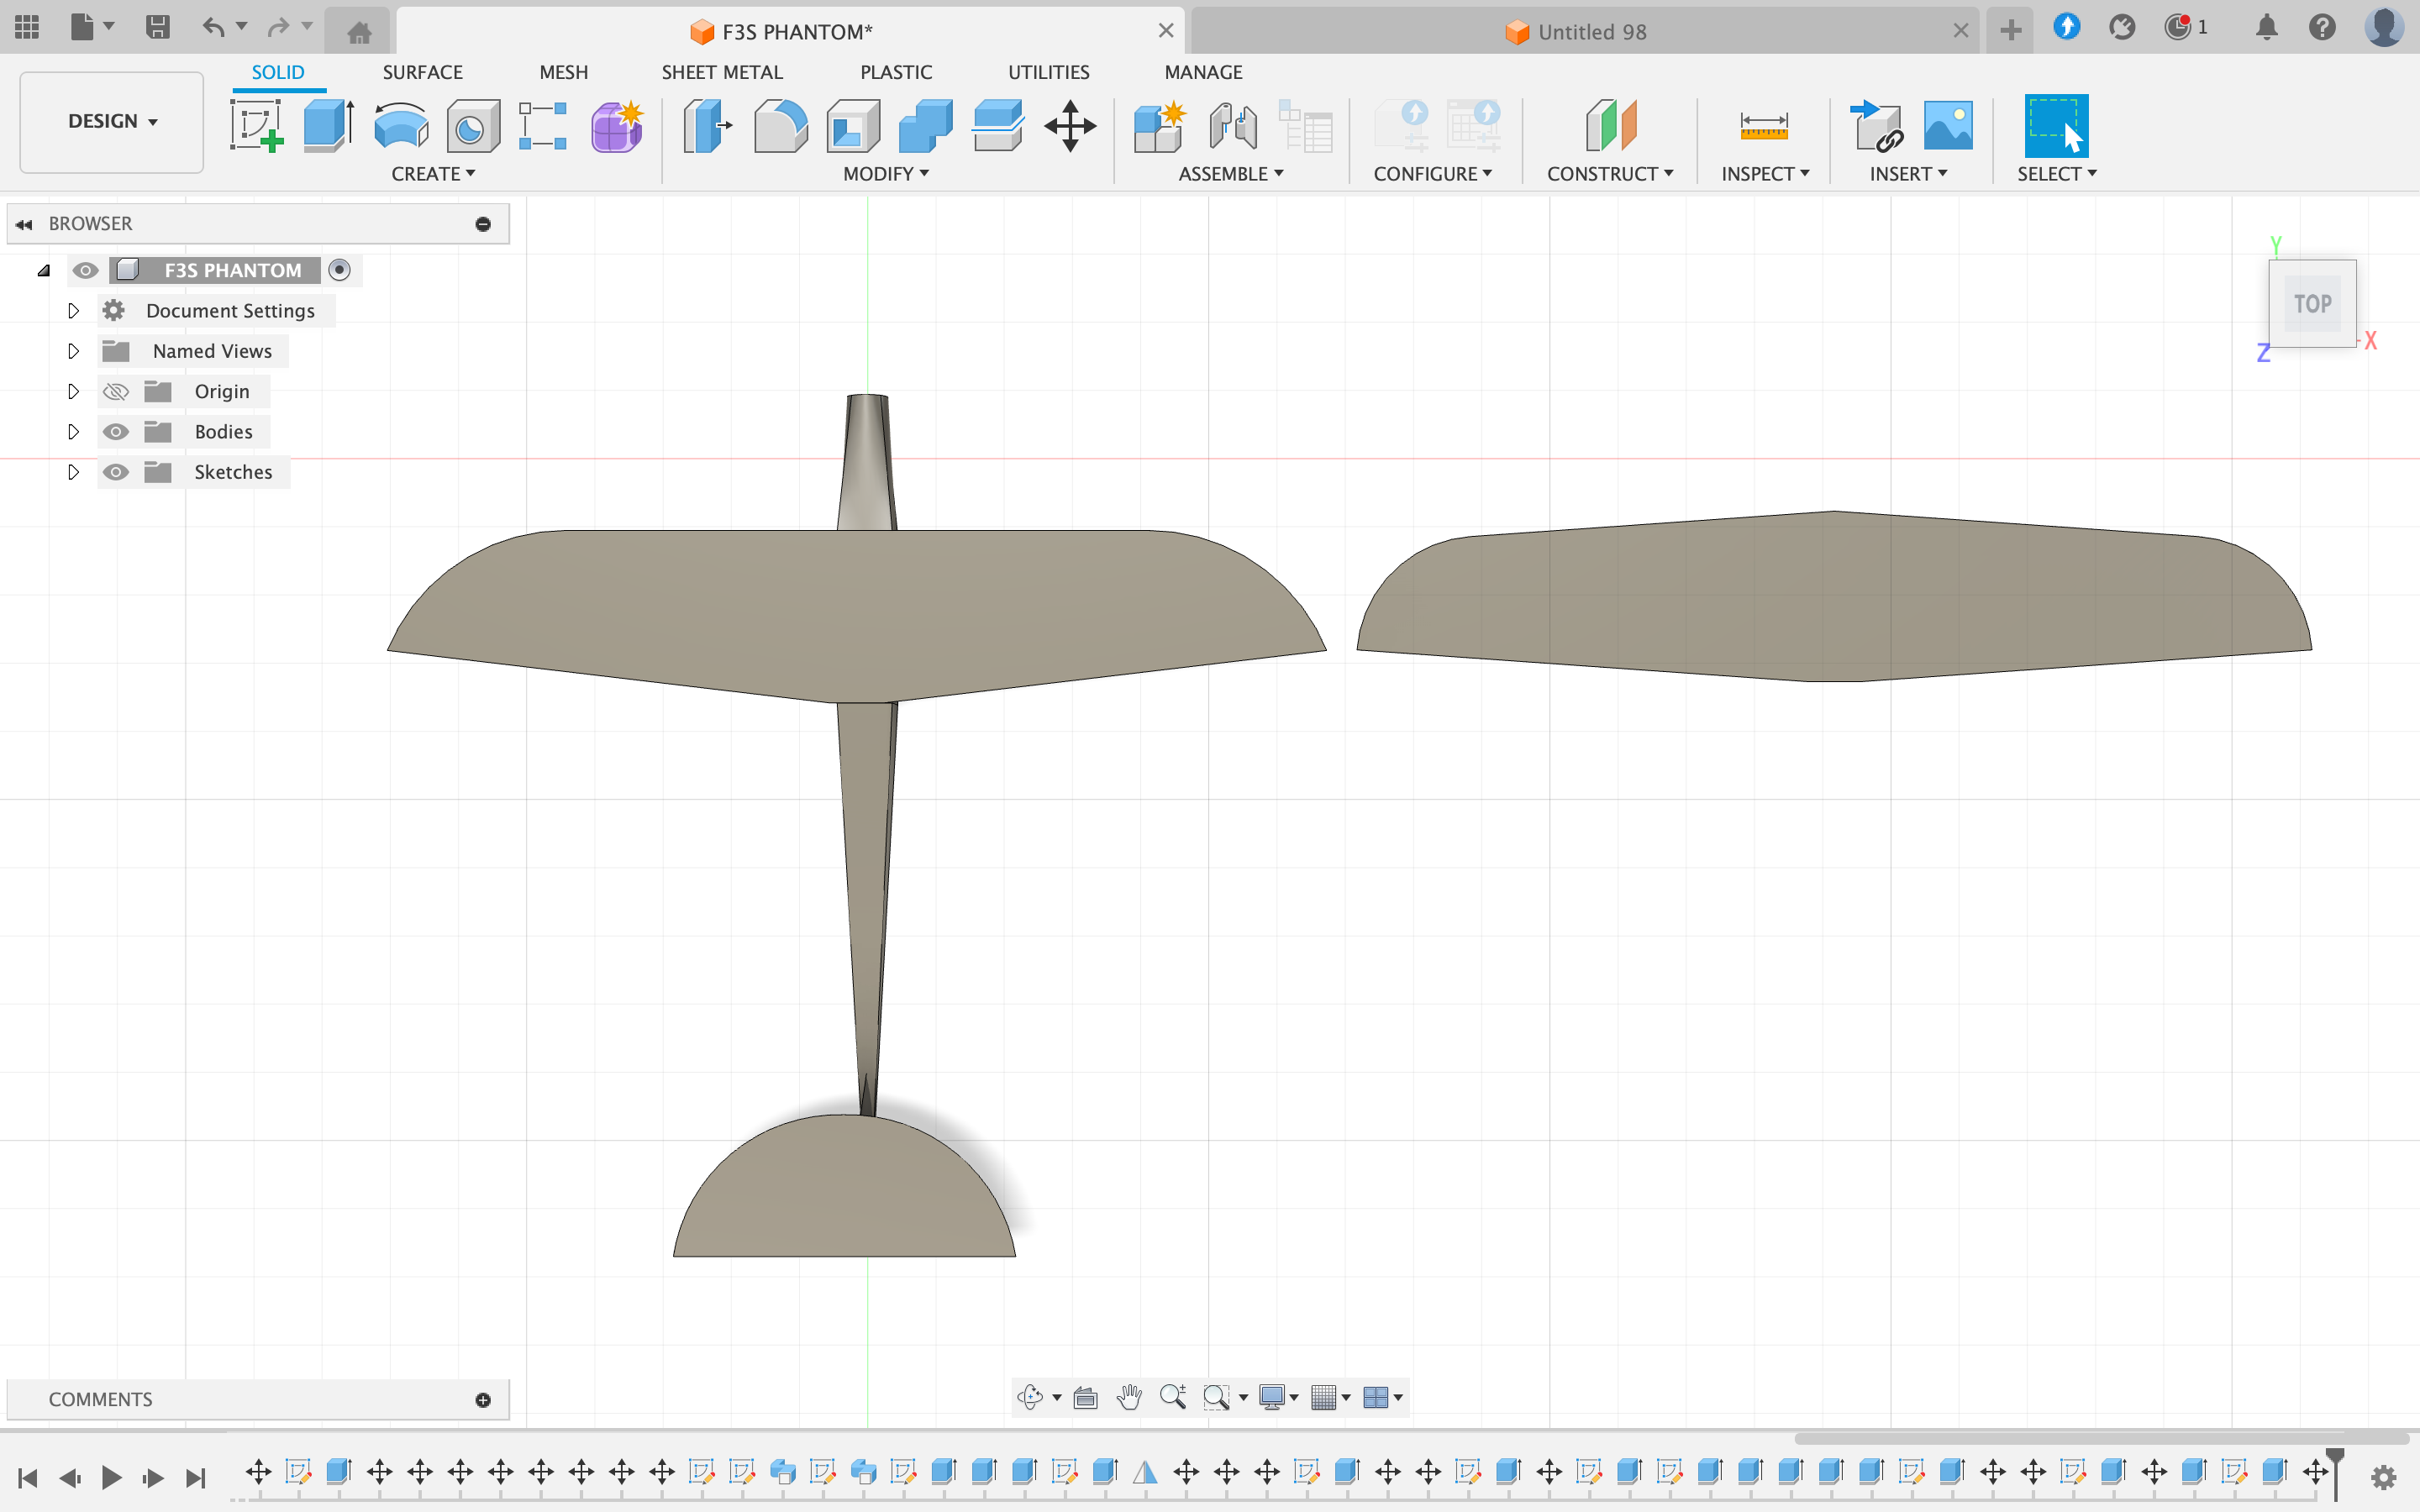
Task: Switch to the SURFACE tab
Action: point(422,71)
